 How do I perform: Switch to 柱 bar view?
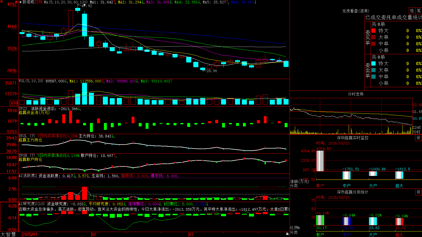(412, 11)
